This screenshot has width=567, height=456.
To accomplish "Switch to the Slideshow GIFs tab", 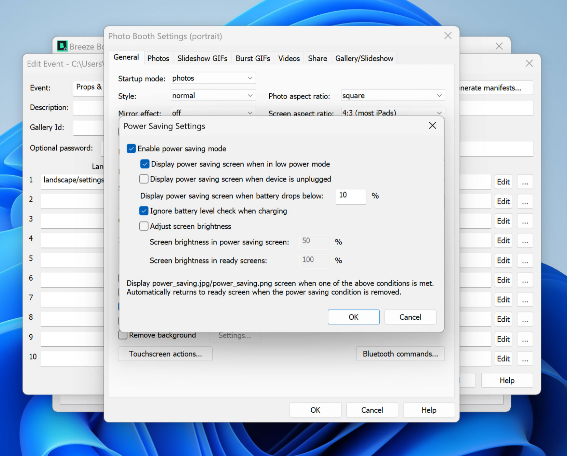I will click(x=202, y=59).
